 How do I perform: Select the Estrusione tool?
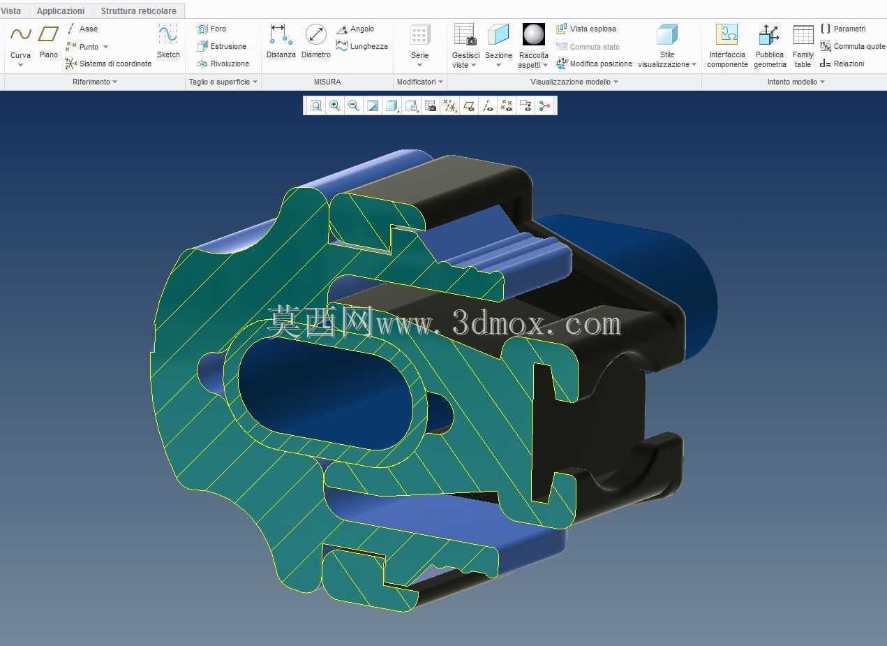click(221, 46)
